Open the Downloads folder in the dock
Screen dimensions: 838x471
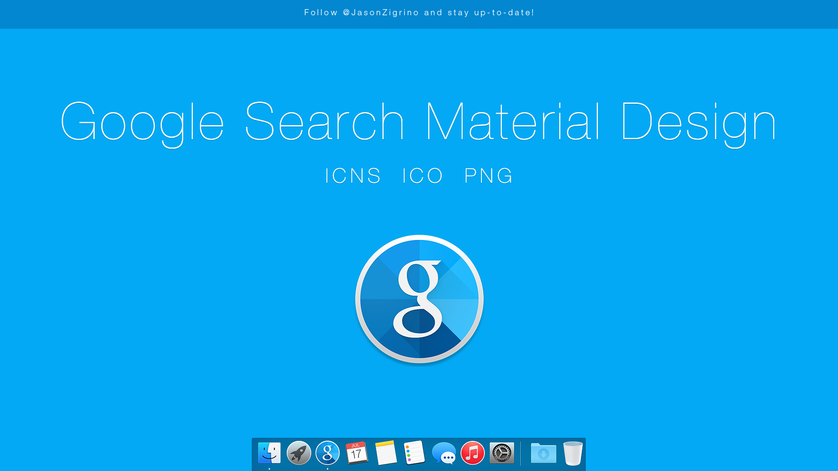(543, 453)
